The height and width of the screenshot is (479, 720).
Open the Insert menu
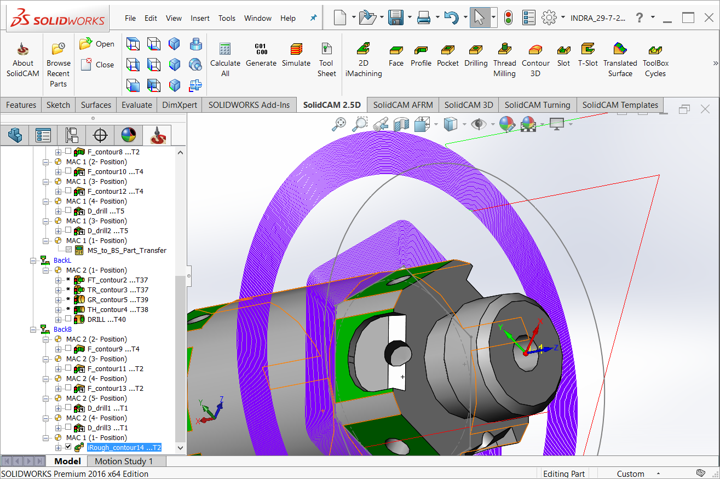click(x=200, y=18)
